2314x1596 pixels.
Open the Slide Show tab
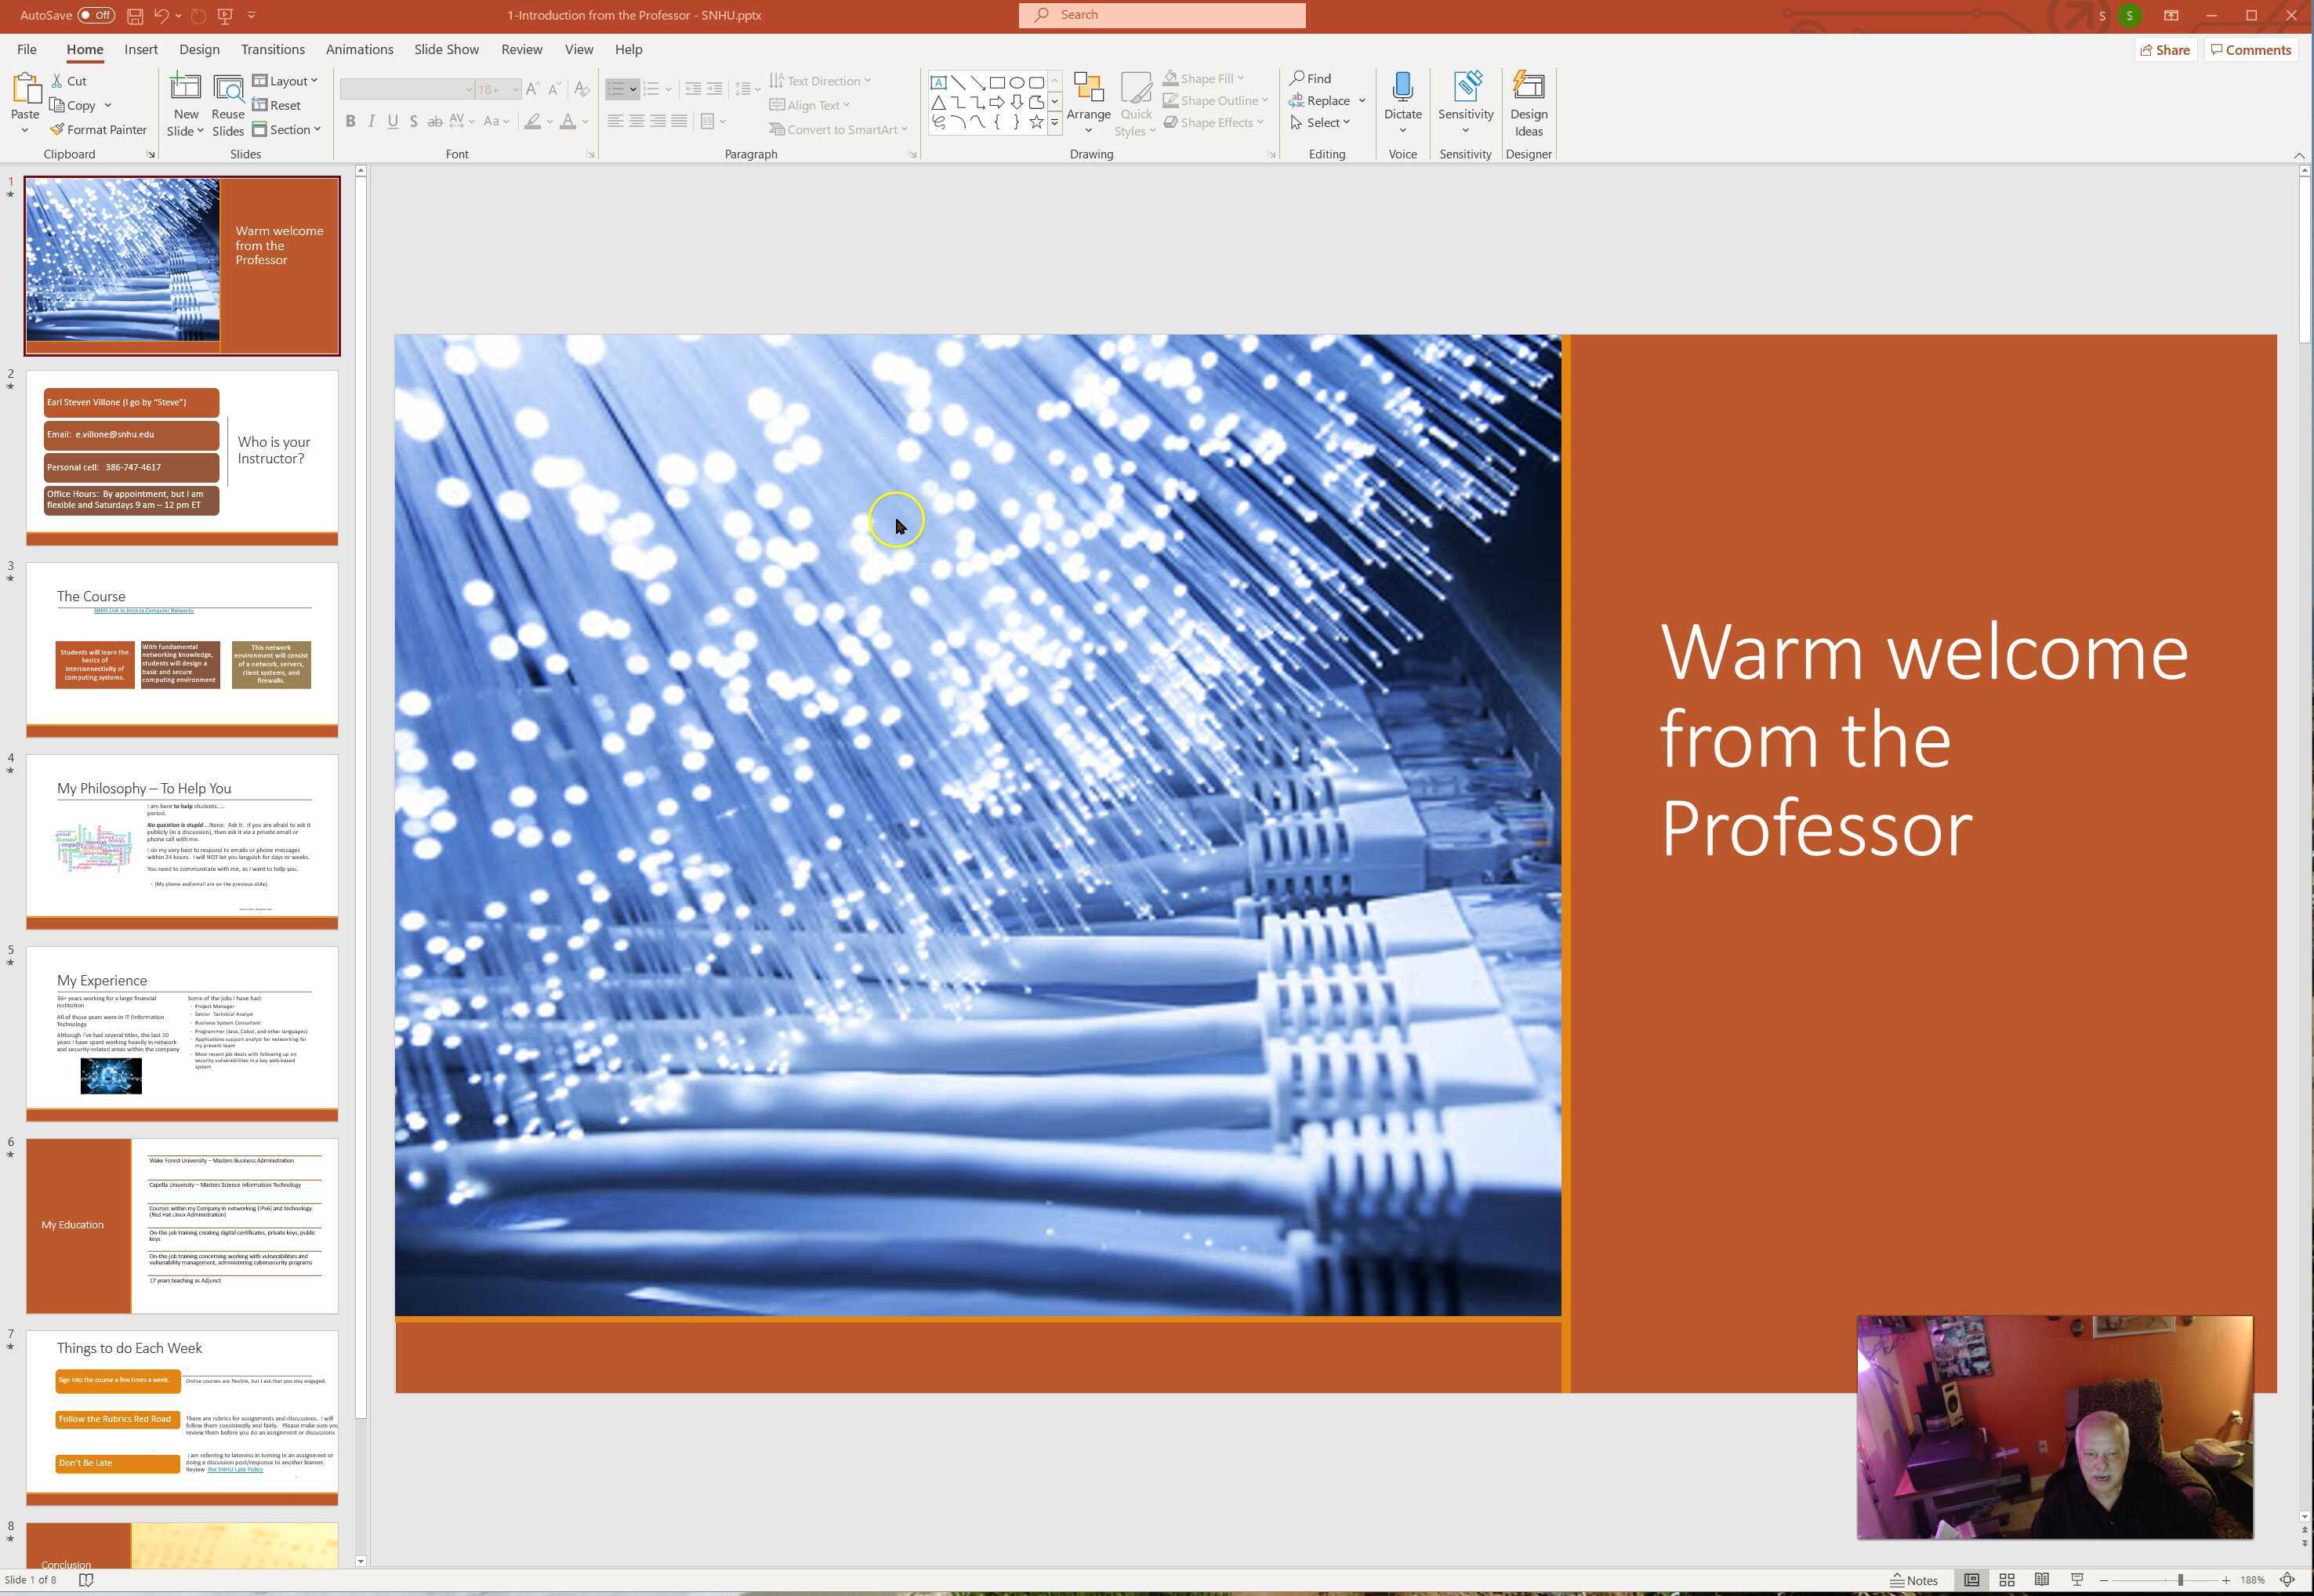(446, 49)
